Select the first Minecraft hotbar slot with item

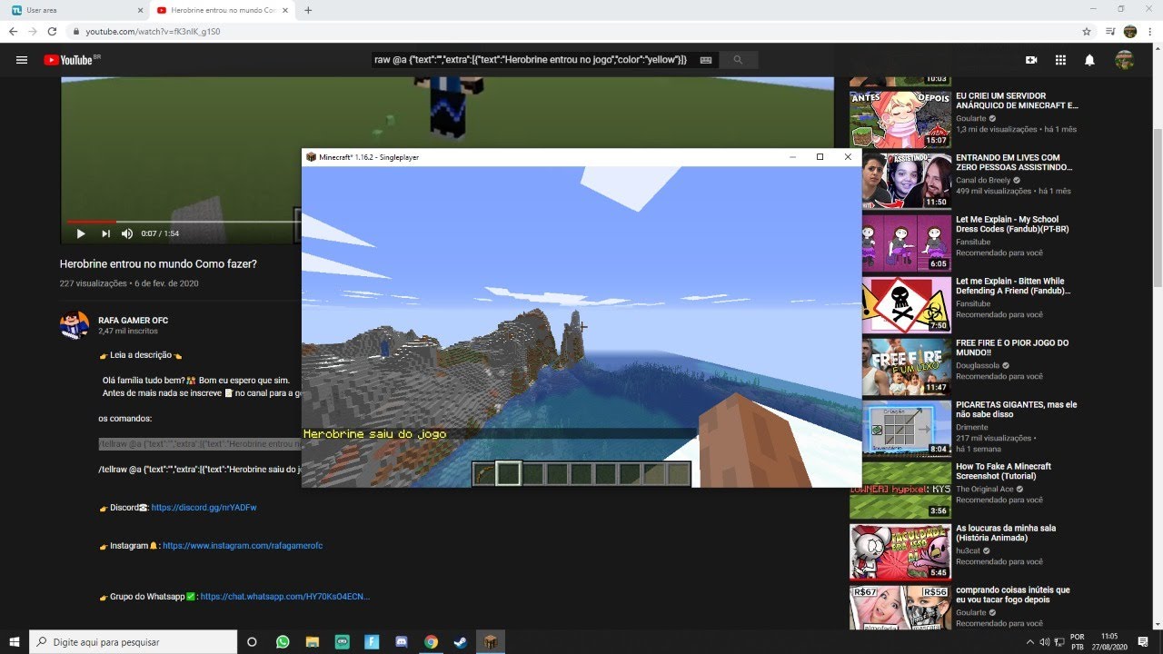484,473
